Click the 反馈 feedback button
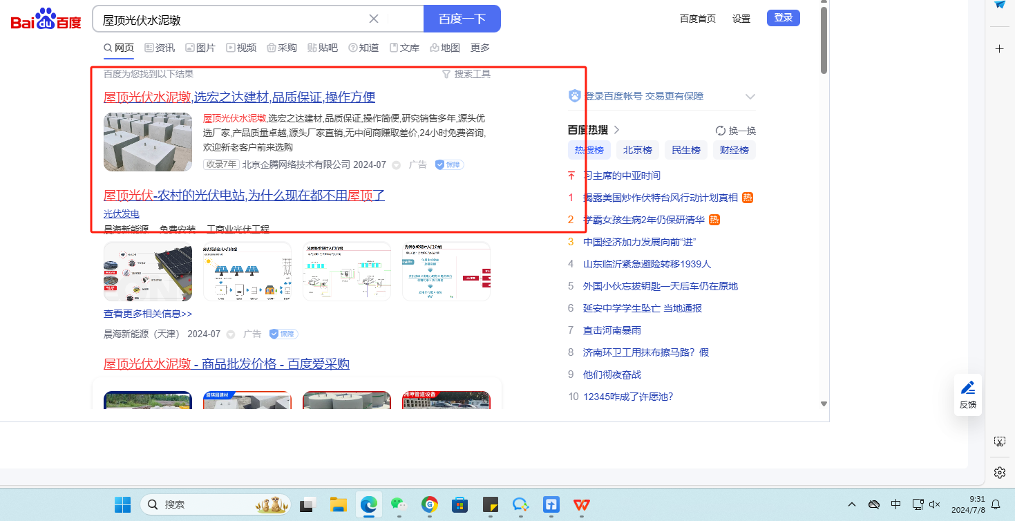1015x521 pixels. point(968,394)
